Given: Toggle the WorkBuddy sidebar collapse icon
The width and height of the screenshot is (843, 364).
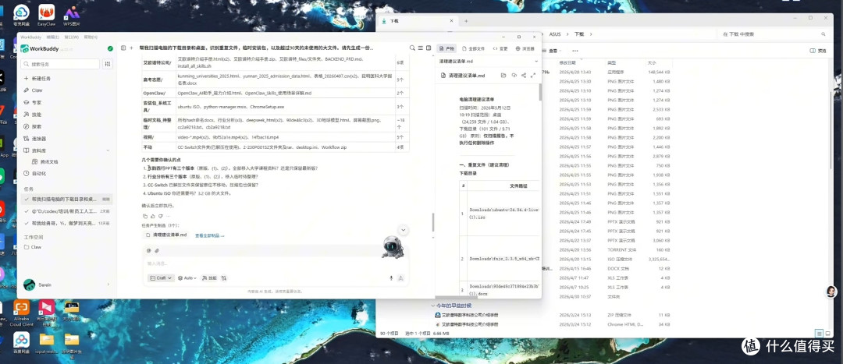Looking at the screenshot, I should pos(123,48).
